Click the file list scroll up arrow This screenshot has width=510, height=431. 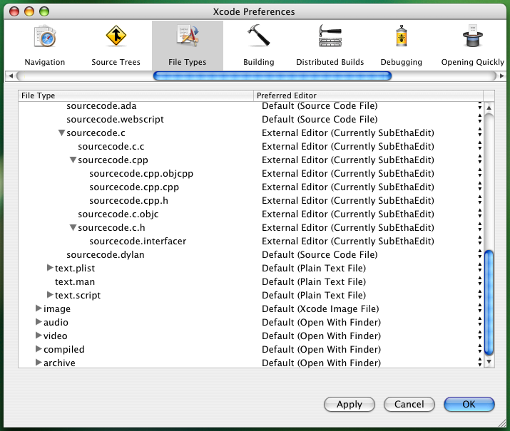(x=489, y=108)
